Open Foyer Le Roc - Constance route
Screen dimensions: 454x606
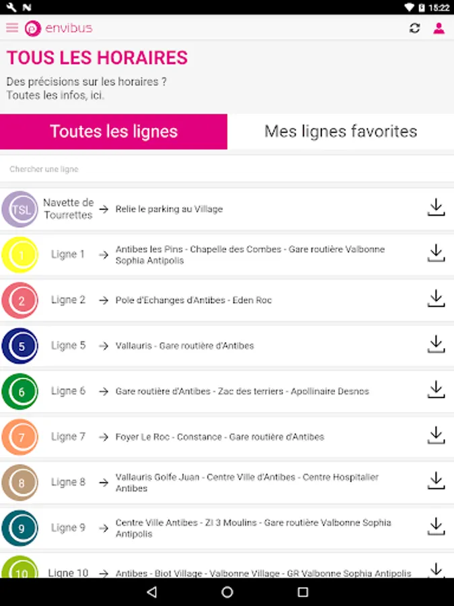(219, 437)
